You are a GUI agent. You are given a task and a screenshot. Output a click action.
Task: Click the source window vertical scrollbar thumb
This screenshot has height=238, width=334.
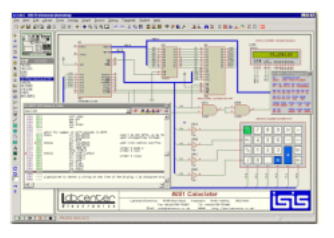pos(167,154)
